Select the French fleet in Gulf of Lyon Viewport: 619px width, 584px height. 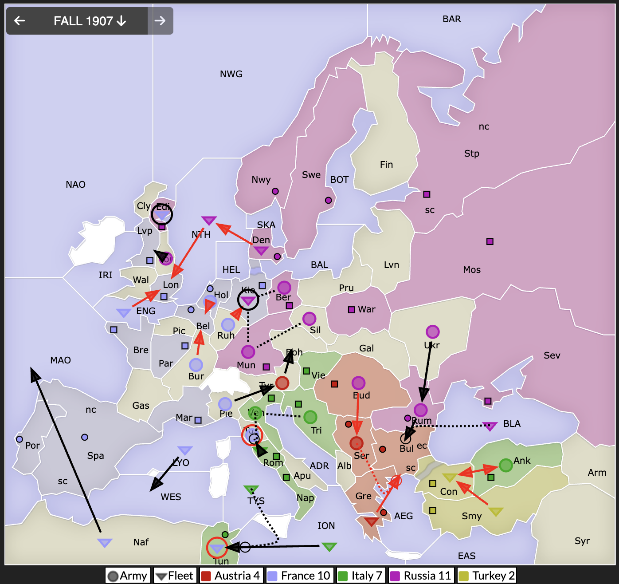[185, 450]
